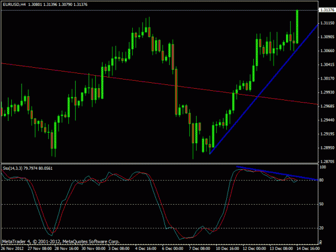Click the stochastic 50 level label
The width and height of the screenshot is (336, 252).
click(x=321, y=204)
